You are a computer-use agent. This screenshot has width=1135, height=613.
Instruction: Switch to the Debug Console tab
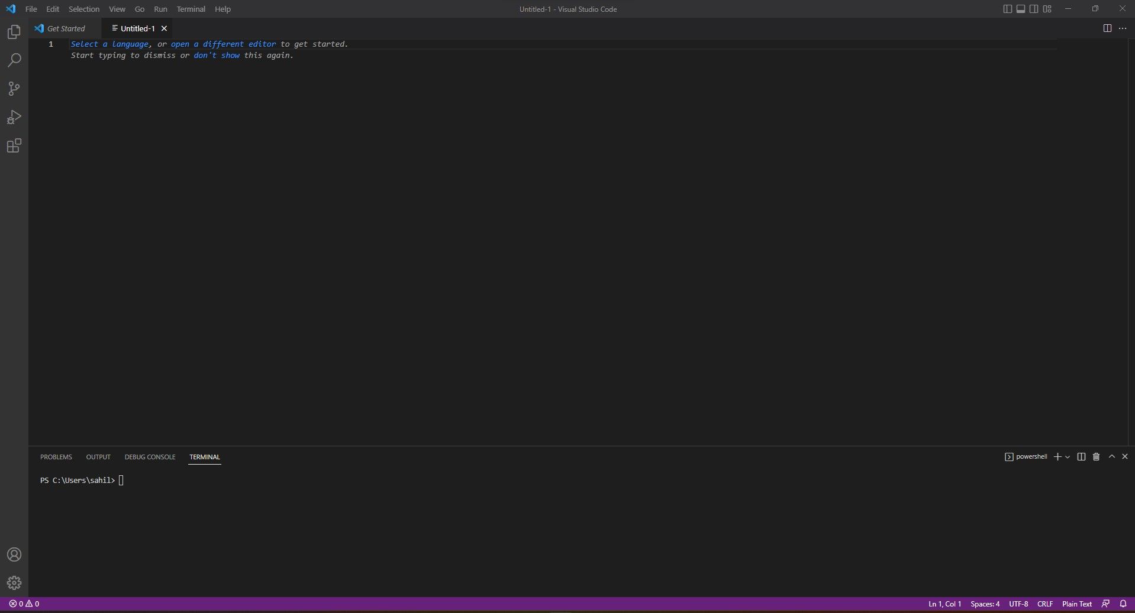(x=150, y=457)
